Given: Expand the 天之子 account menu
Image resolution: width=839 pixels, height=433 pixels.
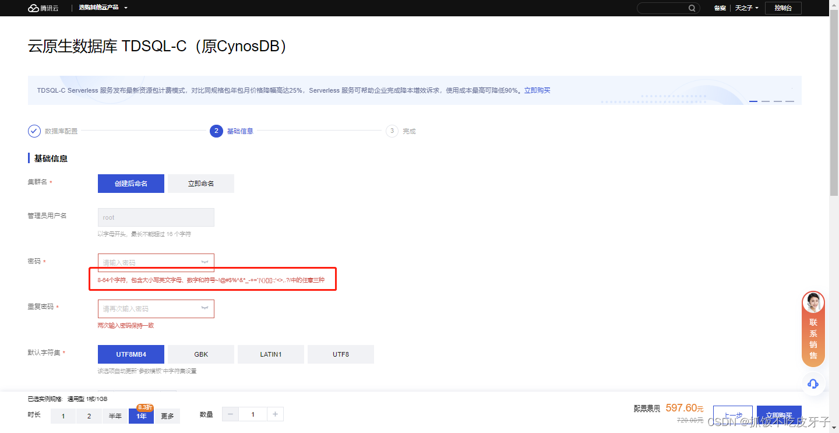Looking at the screenshot, I should click(x=746, y=8).
